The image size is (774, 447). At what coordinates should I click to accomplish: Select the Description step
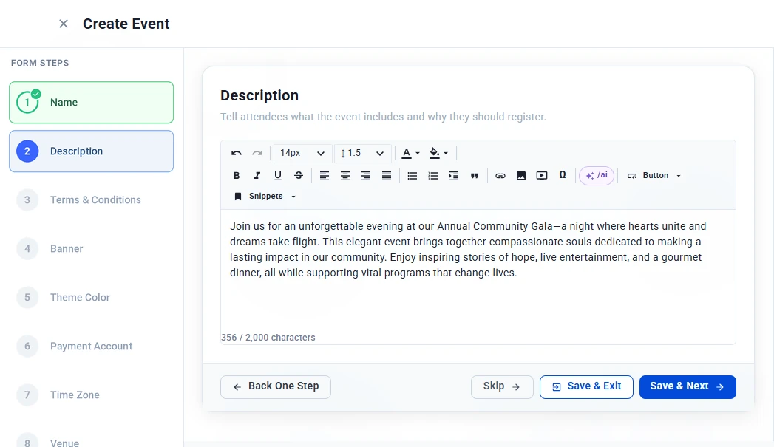click(92, 151)
